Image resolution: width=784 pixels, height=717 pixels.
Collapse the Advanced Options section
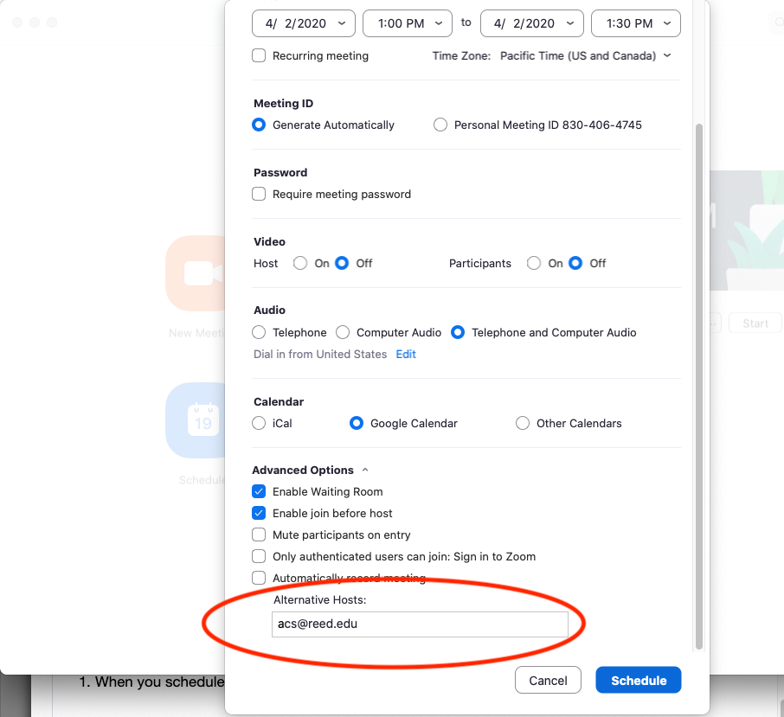tap(364, 470)
